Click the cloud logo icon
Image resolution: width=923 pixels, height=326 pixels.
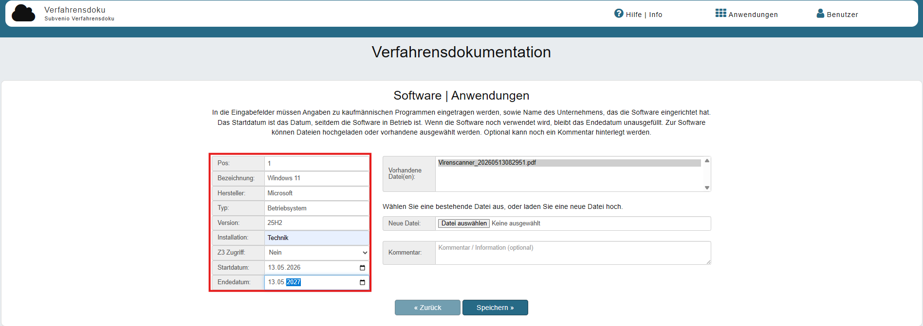tap(23, 13)
